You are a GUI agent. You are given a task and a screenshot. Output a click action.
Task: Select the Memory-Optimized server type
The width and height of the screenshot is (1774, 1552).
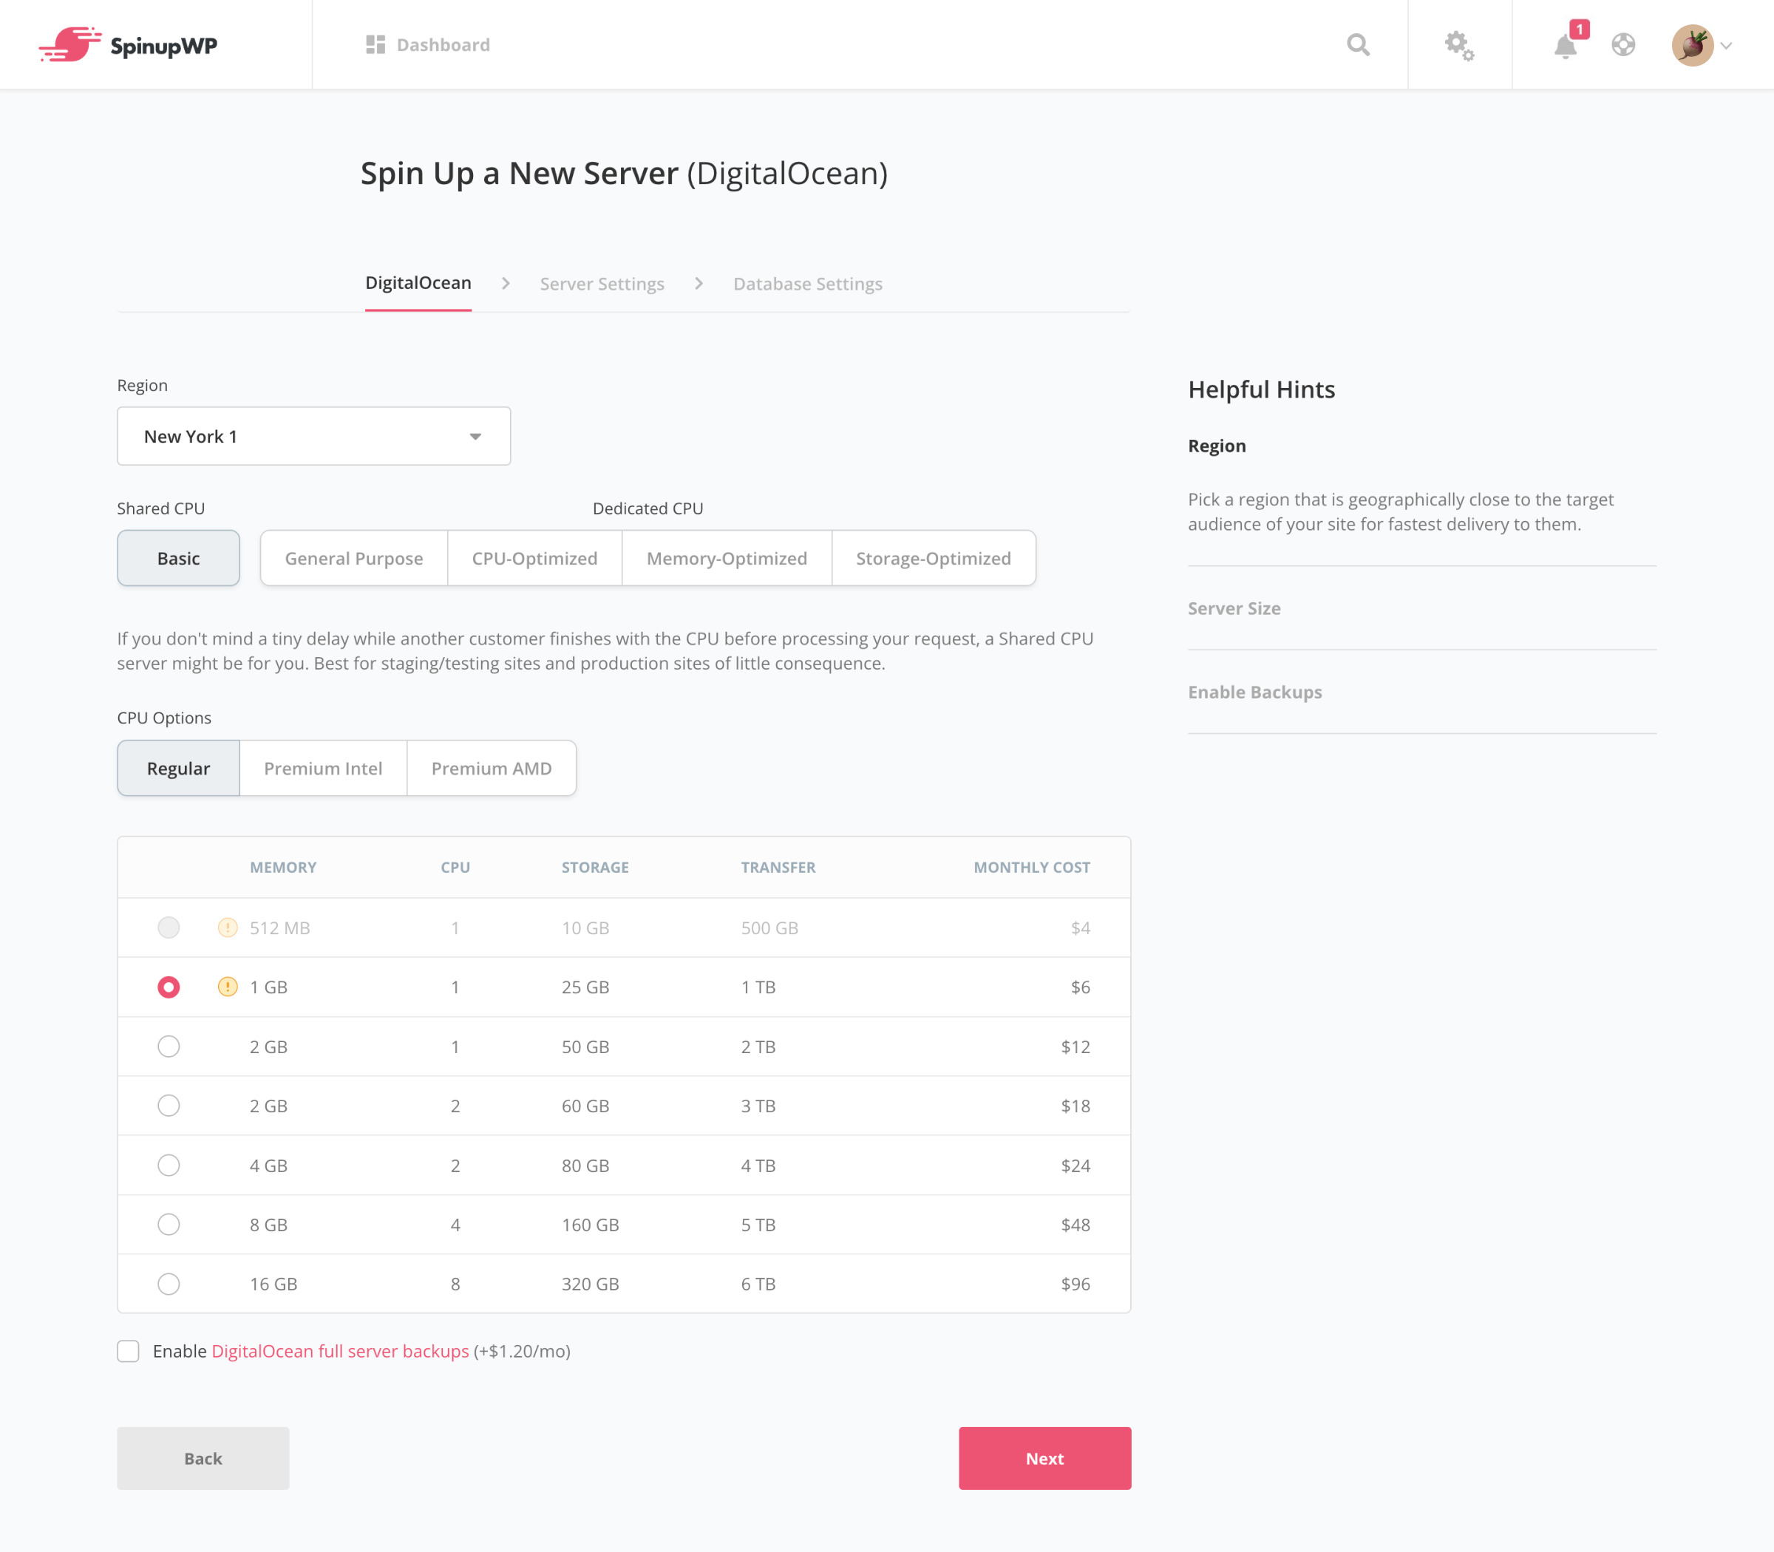[726, 558]
